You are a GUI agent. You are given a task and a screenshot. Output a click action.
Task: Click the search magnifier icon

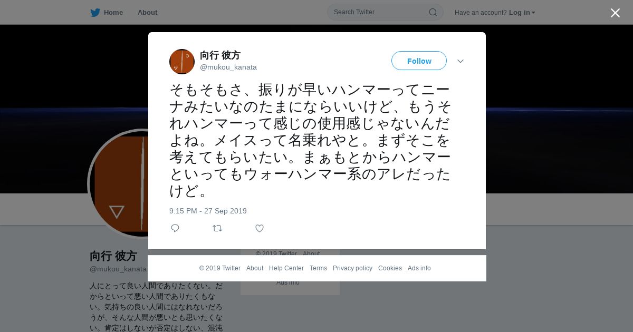pos(433,12)
